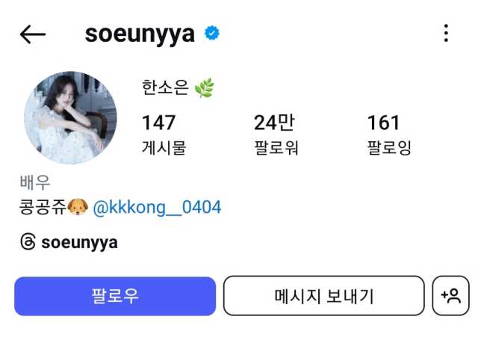Tap the Threads logo icon

[28, 242]
